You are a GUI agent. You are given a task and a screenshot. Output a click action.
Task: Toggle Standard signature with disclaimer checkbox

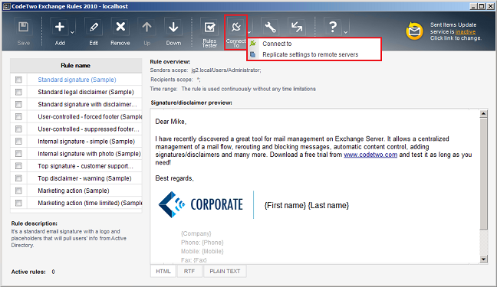click(x=18, y=104)
